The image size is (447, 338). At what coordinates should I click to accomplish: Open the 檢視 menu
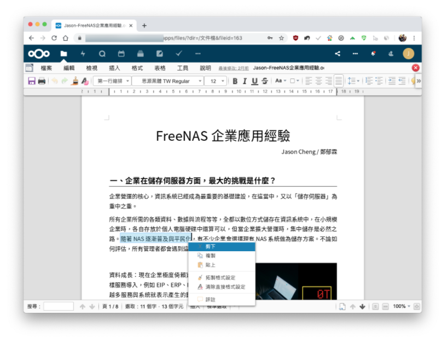[92, 68]
